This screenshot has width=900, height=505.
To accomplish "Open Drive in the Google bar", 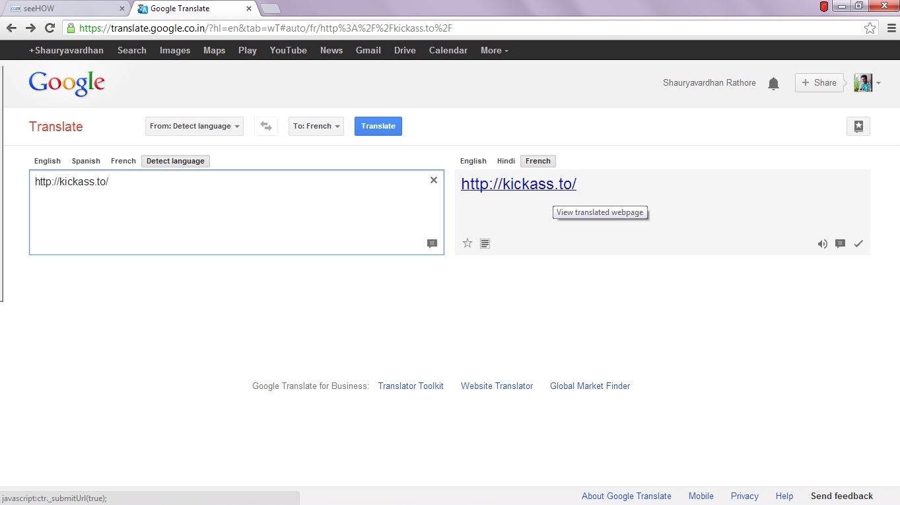I will tap(405, 50).
